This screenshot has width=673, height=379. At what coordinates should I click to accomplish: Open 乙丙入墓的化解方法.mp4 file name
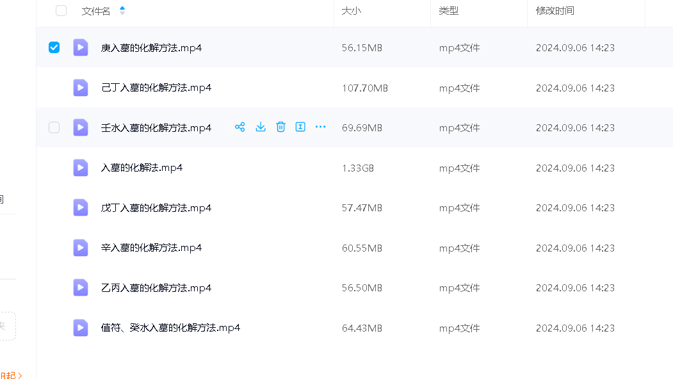point(156,288)
